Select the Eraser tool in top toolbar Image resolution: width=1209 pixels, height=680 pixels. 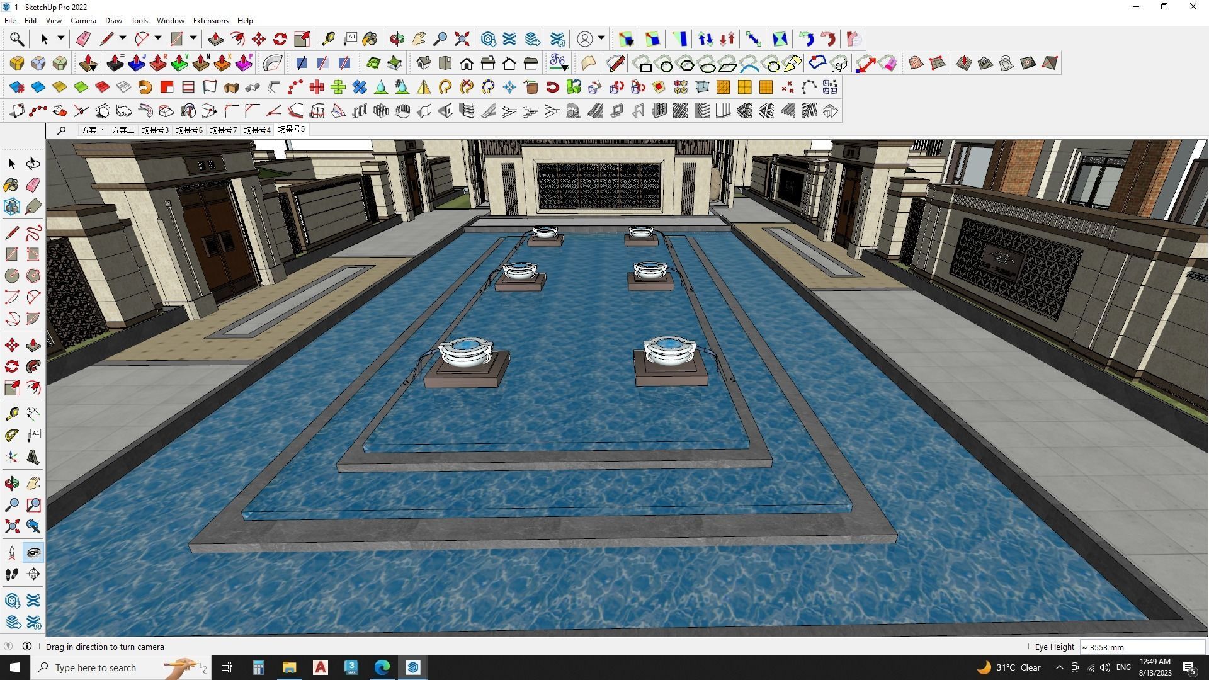[x=83, y=39]
